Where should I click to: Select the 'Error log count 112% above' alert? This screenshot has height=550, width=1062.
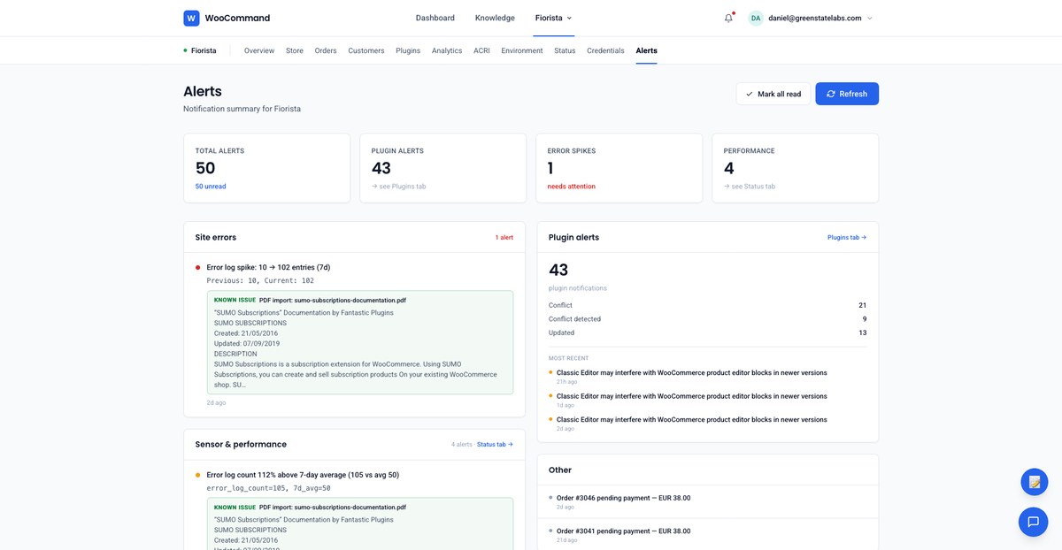[303, 475]
